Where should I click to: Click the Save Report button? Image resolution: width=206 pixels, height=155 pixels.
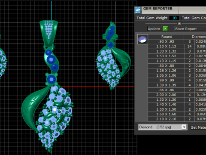tap(190, 29)
